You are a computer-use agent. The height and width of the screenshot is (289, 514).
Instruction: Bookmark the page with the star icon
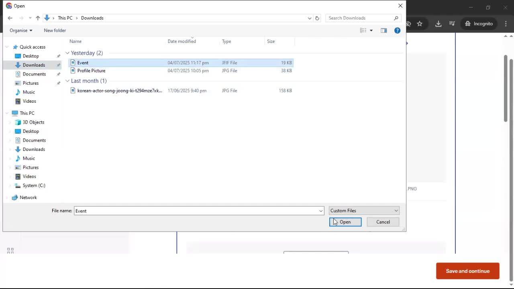pyautogui.click(x=420, y=24)
